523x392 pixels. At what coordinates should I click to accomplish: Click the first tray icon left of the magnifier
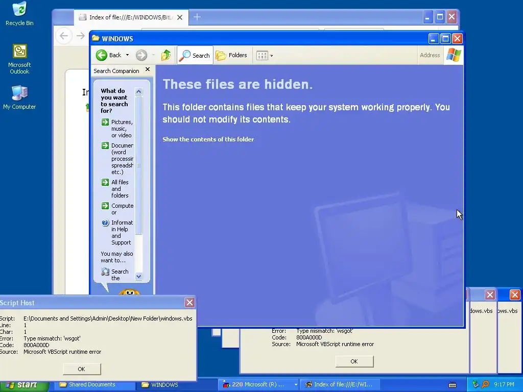tap(476, 385)
